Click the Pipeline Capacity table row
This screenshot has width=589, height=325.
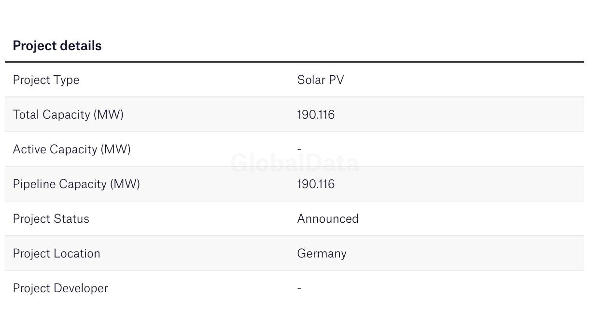[x=294, y=184]
